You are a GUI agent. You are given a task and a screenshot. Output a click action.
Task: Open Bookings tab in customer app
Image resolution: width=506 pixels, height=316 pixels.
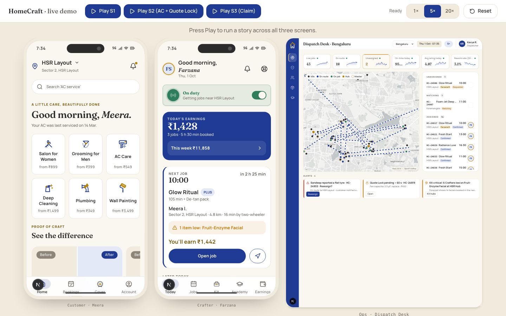pos(71,287)
